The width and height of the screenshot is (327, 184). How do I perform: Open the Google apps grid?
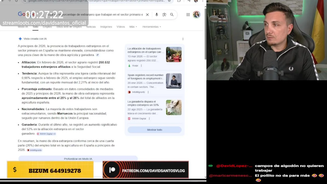click(x=188, y=15)
